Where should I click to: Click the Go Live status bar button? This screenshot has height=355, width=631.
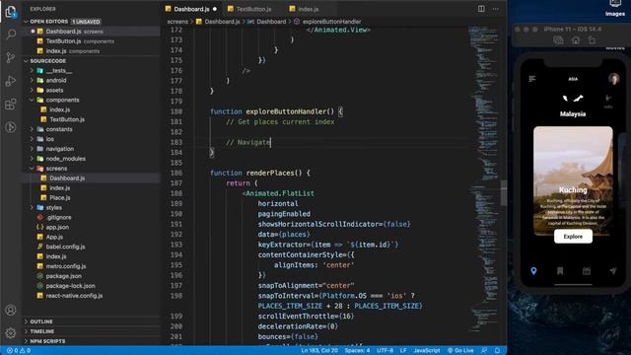coord(460,351)
